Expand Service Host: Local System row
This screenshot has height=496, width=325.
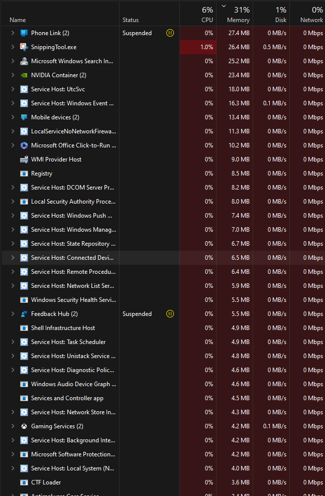click(x=13, y=468)
